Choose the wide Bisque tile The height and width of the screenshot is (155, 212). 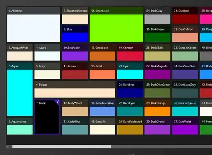75,89
